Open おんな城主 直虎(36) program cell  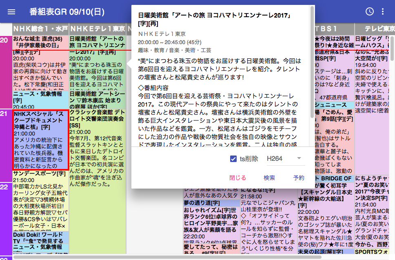coord(40,63)
